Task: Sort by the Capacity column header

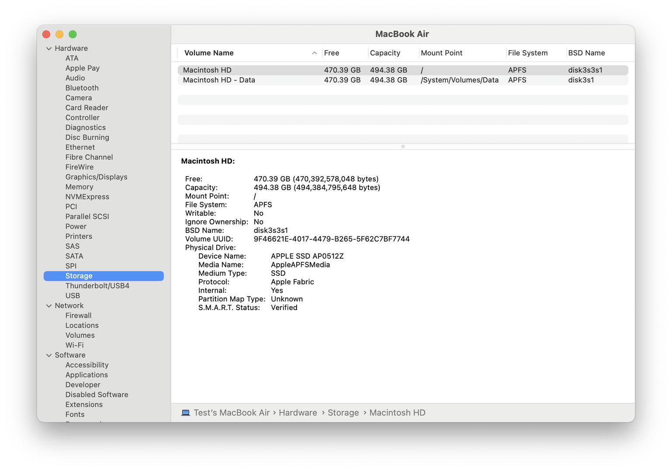Action: pyautogui.click(x=385, y=53)
